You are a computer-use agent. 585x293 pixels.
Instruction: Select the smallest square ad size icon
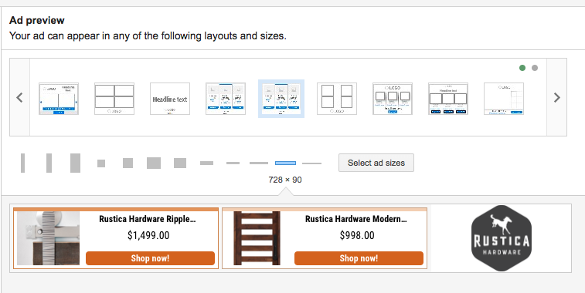[101, 163]
